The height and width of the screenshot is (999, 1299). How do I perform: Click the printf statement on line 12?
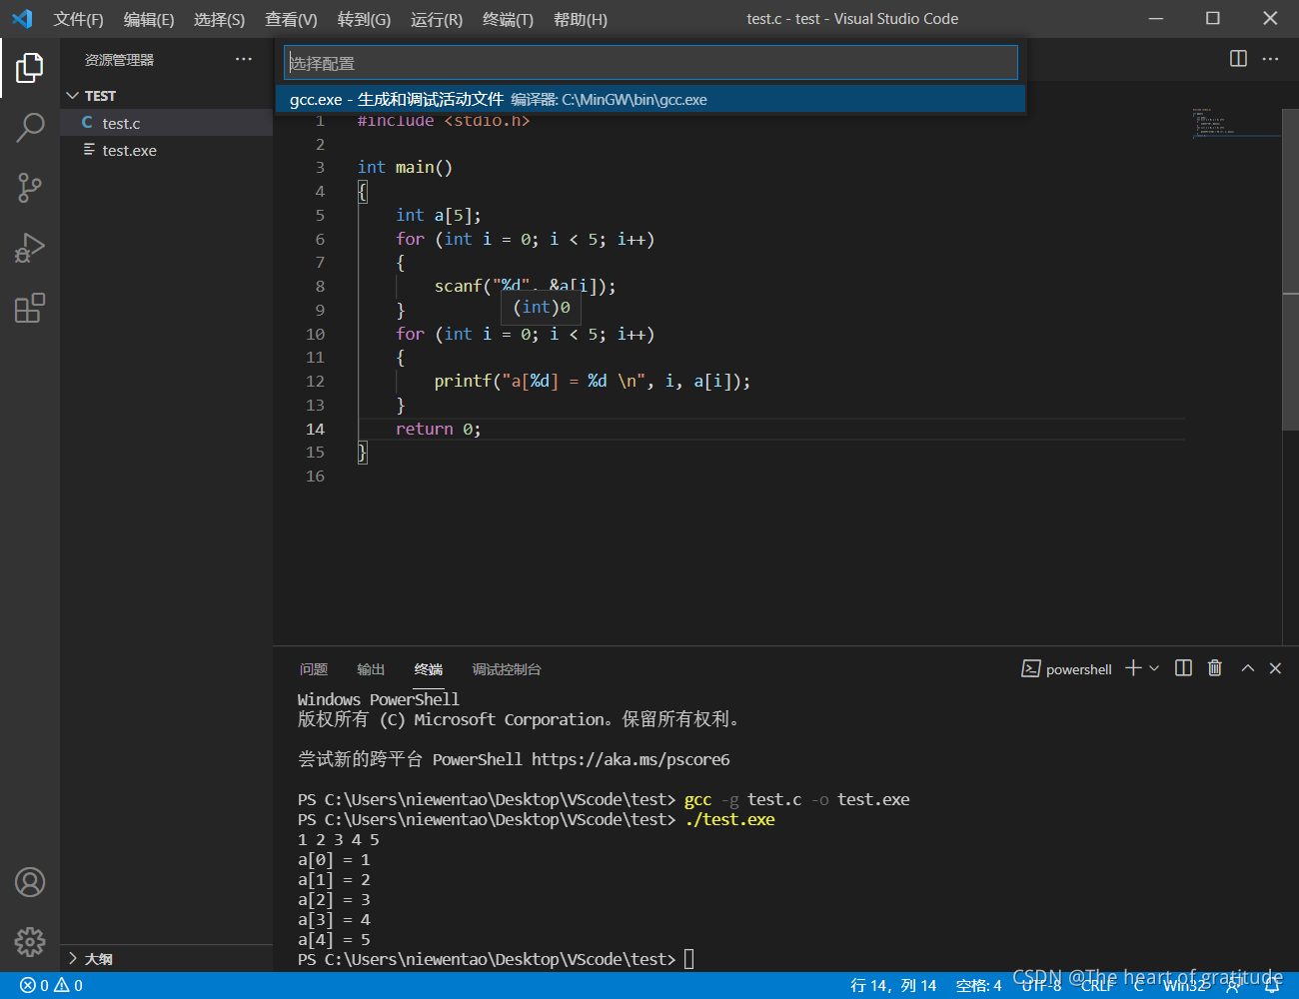coord(592,381)
